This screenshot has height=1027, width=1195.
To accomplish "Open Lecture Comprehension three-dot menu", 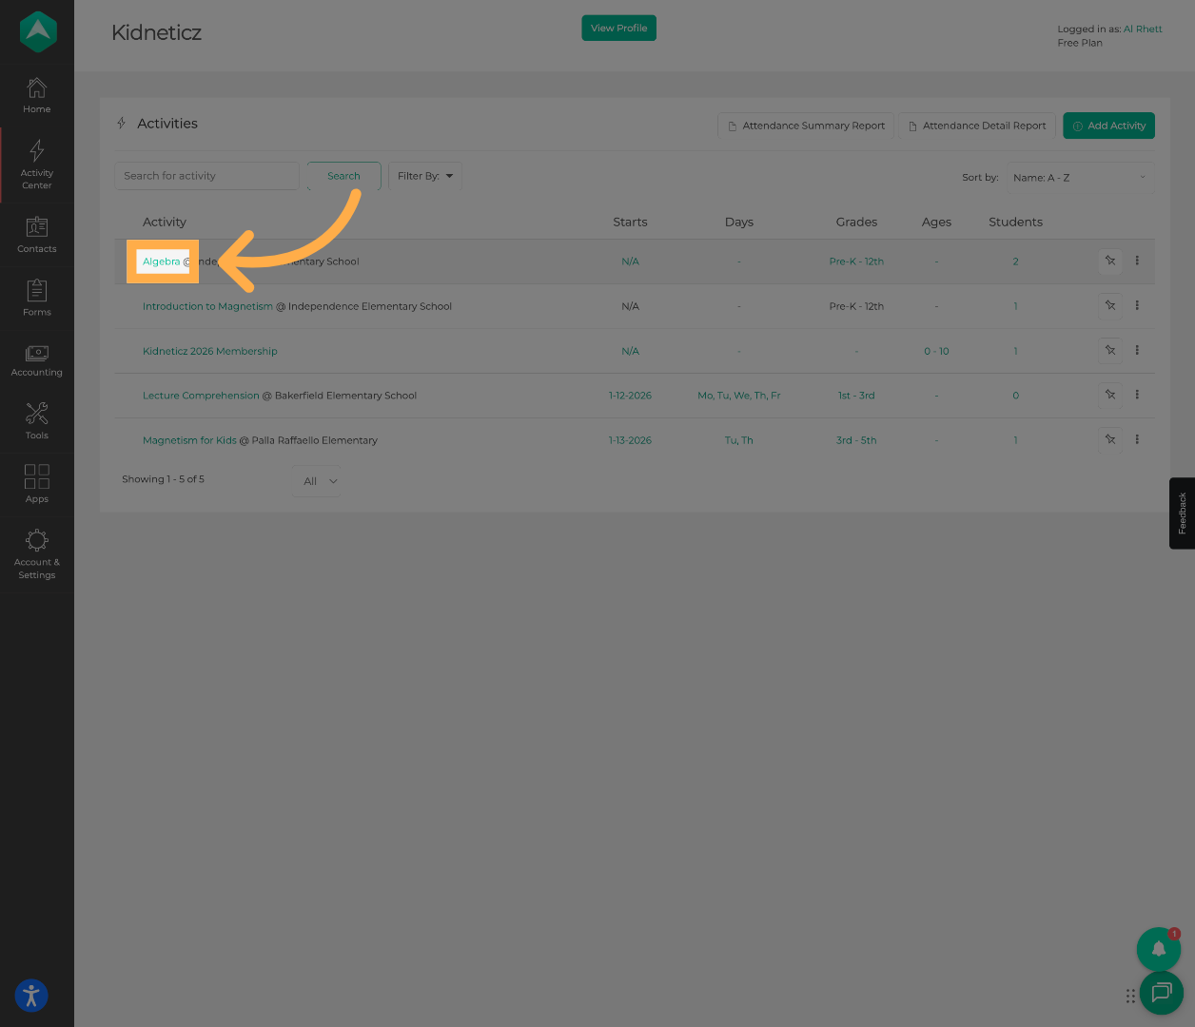I will pos(1137,395).
